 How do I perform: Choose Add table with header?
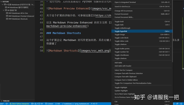click(142, 66)
